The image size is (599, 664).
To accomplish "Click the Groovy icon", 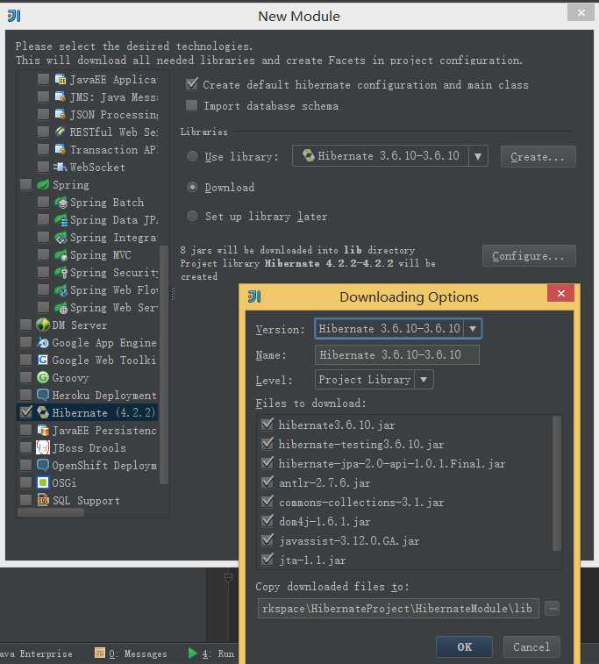I will click(x=43, y=377).
